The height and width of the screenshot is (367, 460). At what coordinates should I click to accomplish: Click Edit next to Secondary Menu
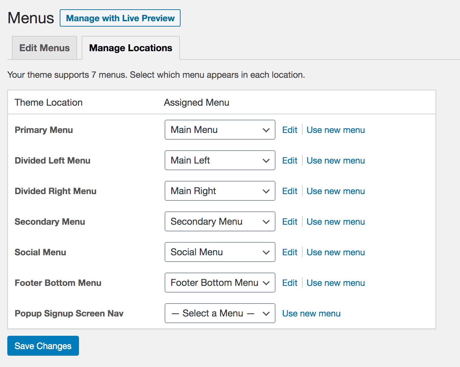point(289,222)
